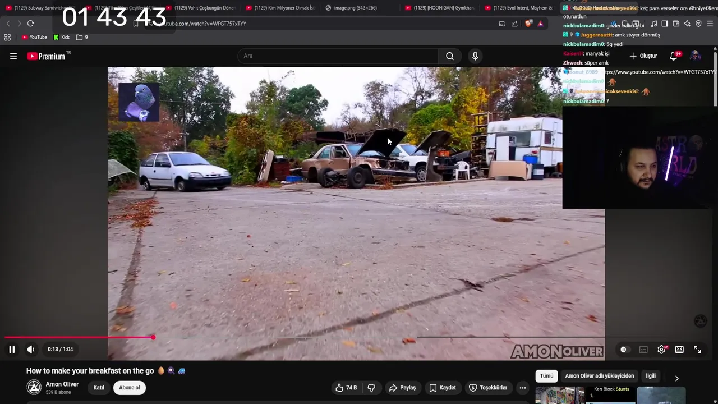Image resolution: width=718 pixels, height=404 pixels.
Task: Select the 'İlgili' filter chip
Action: [651, 376]
